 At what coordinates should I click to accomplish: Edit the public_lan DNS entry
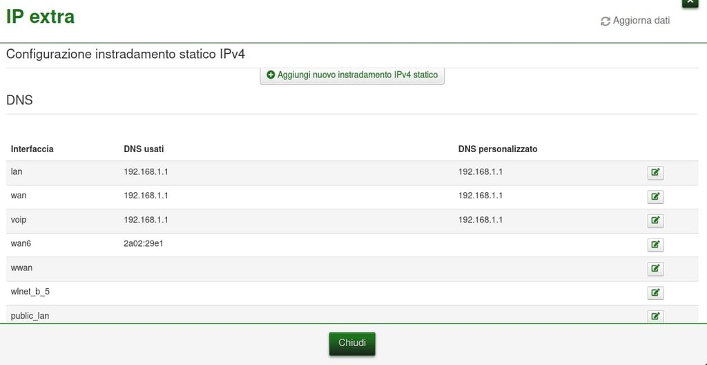(x=655, y=316)
